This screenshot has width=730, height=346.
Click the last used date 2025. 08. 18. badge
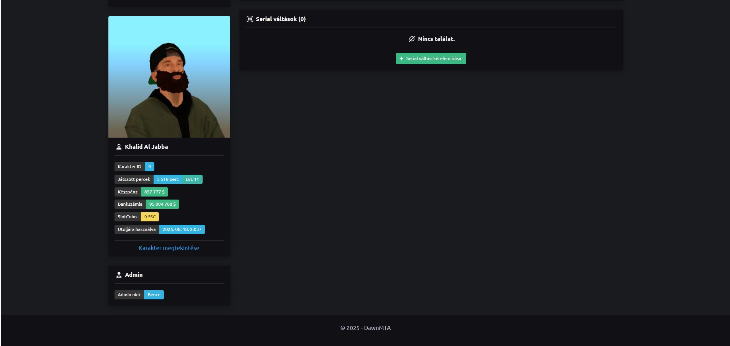click(182, 229)
